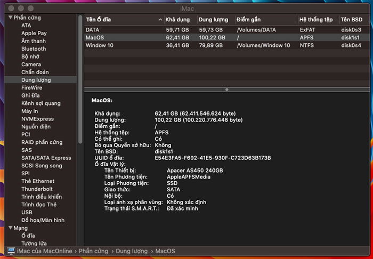Select Máy in in sidebar
Image resolution: width=373 pixels, height=259 pixels.
(x=30, y=111)
